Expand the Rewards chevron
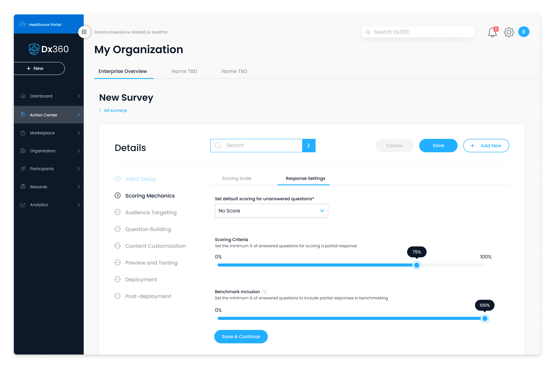 pos(79,187)
